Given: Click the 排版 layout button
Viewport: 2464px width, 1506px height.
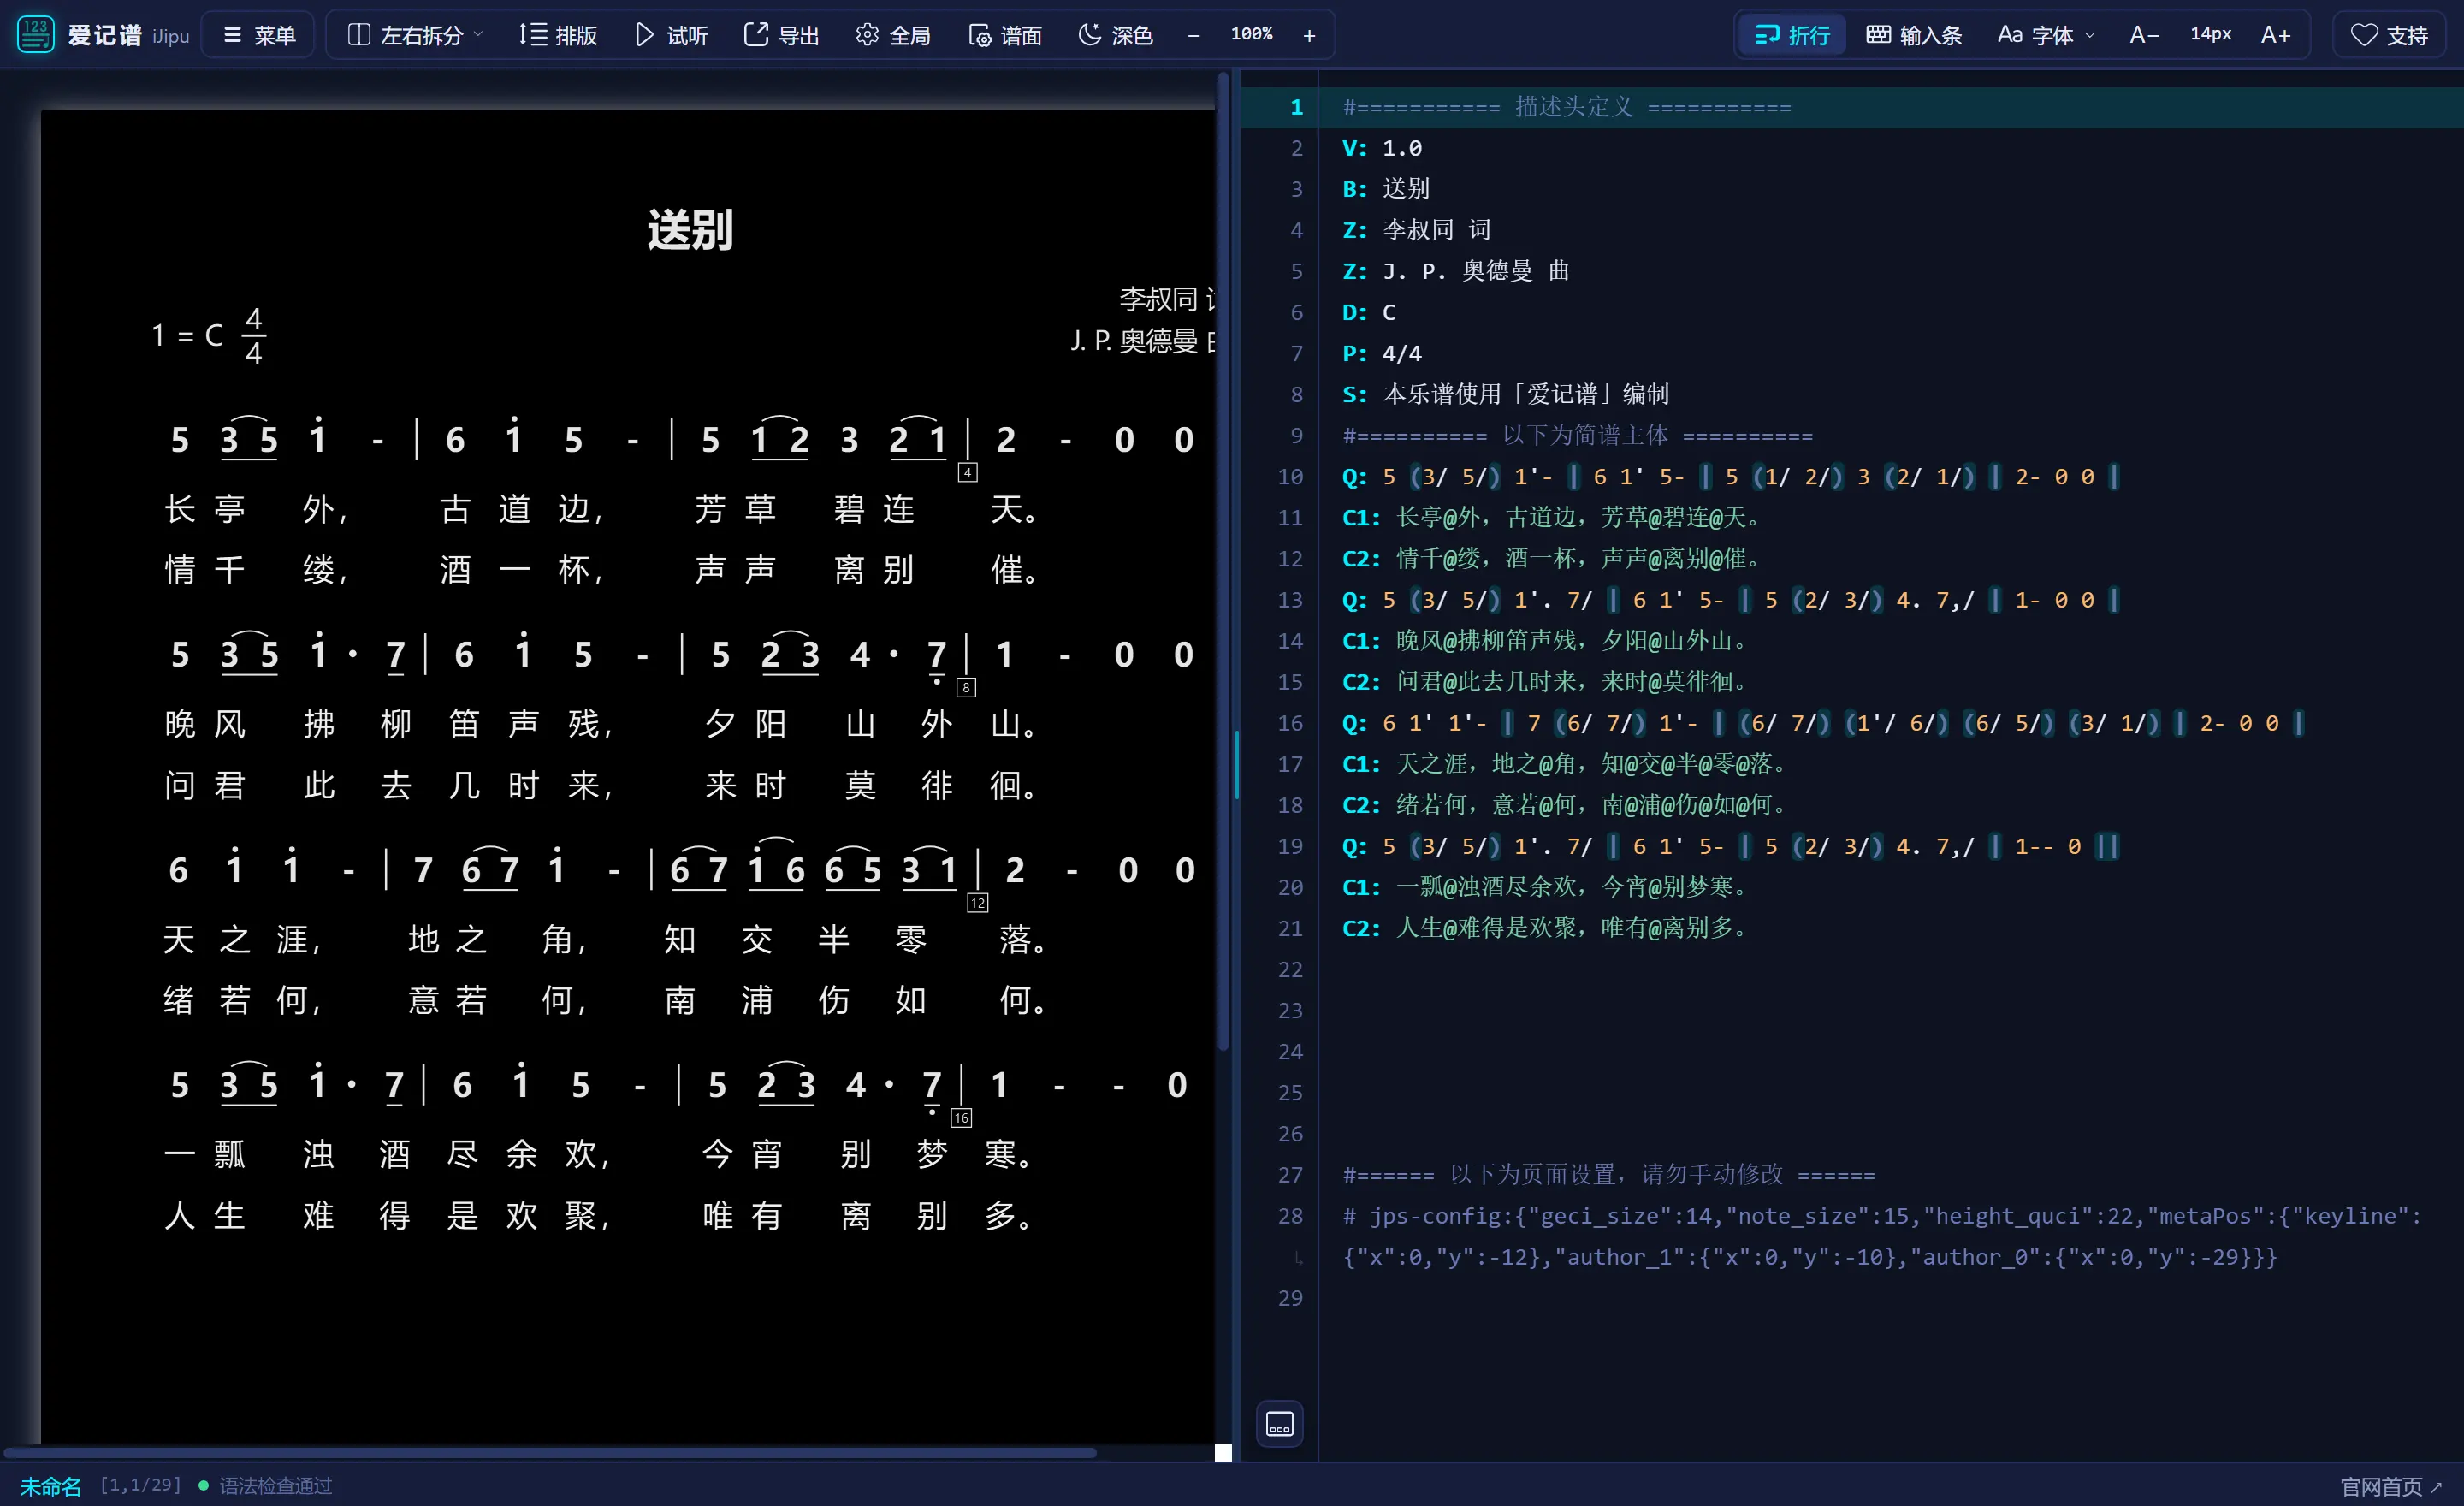Looking at the screenshot, I should tap(558, 35).
